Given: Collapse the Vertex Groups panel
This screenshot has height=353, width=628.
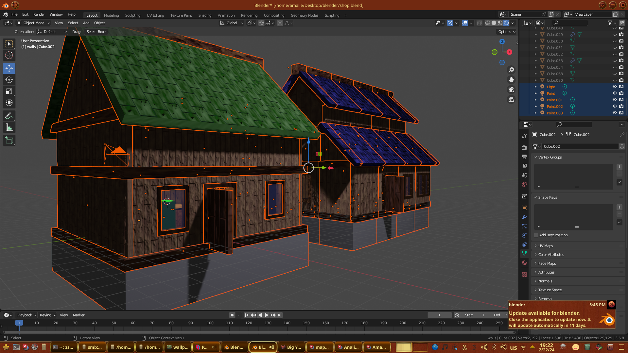Looking at the screenshot, I should [x=549, y=157].
